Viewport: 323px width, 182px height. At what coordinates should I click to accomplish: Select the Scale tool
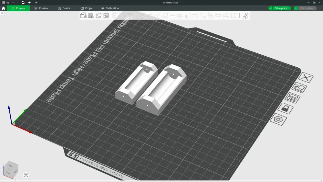158,16
